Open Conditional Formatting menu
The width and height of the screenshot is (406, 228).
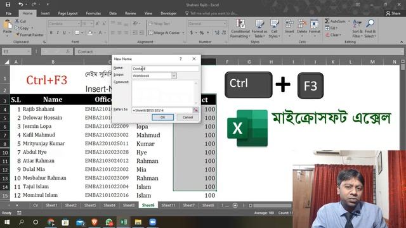click(240, 28)
